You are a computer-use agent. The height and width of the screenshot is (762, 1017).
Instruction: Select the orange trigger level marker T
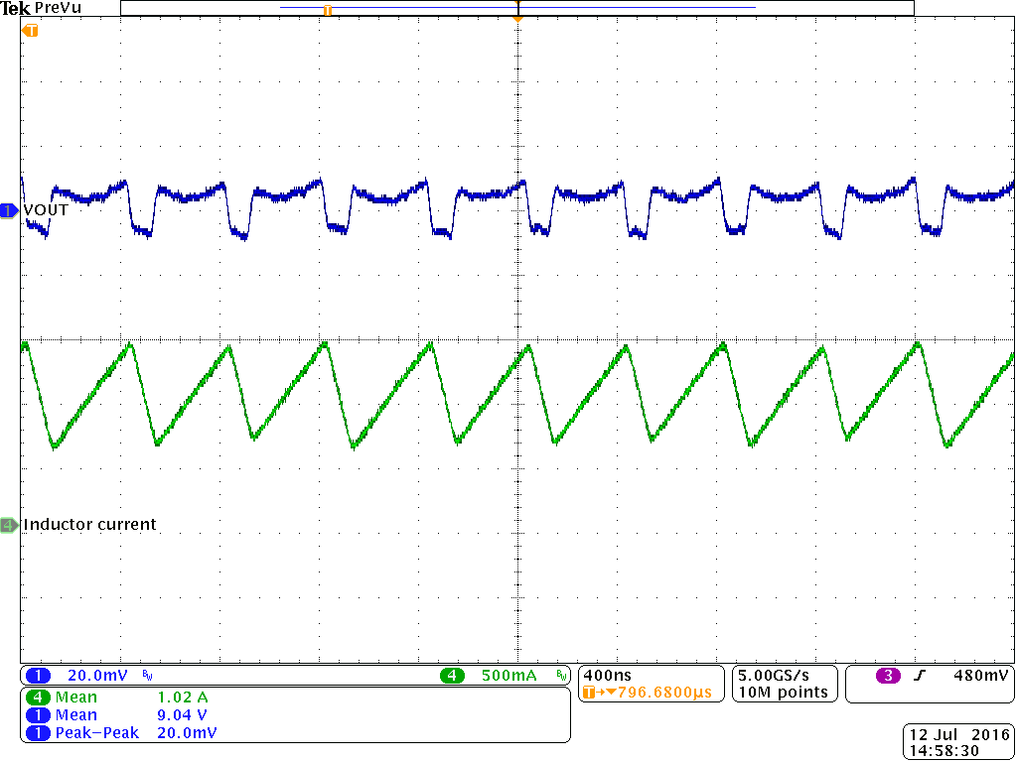tap(29, 31)
